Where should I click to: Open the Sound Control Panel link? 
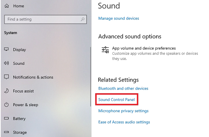click(116, 100)
